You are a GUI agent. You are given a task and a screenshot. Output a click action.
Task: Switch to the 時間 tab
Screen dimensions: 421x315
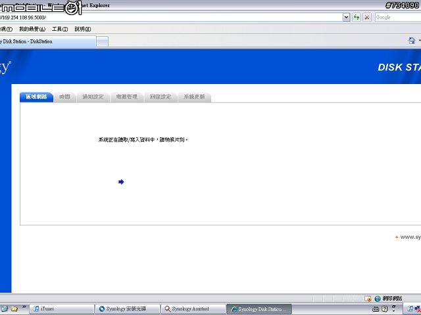[64, 97]
